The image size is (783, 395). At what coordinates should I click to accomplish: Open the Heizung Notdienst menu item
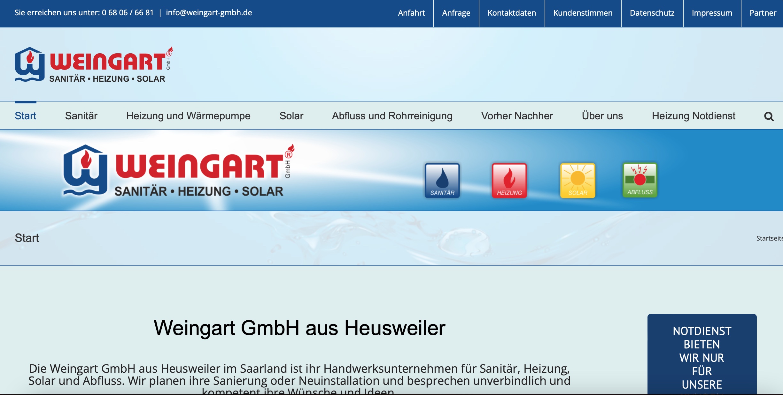[694, 116]
